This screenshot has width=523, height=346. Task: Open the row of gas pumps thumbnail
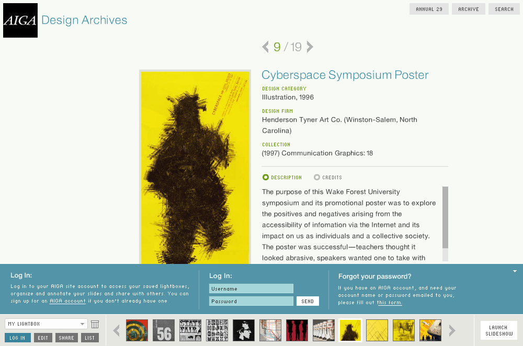tap(324, 330)
